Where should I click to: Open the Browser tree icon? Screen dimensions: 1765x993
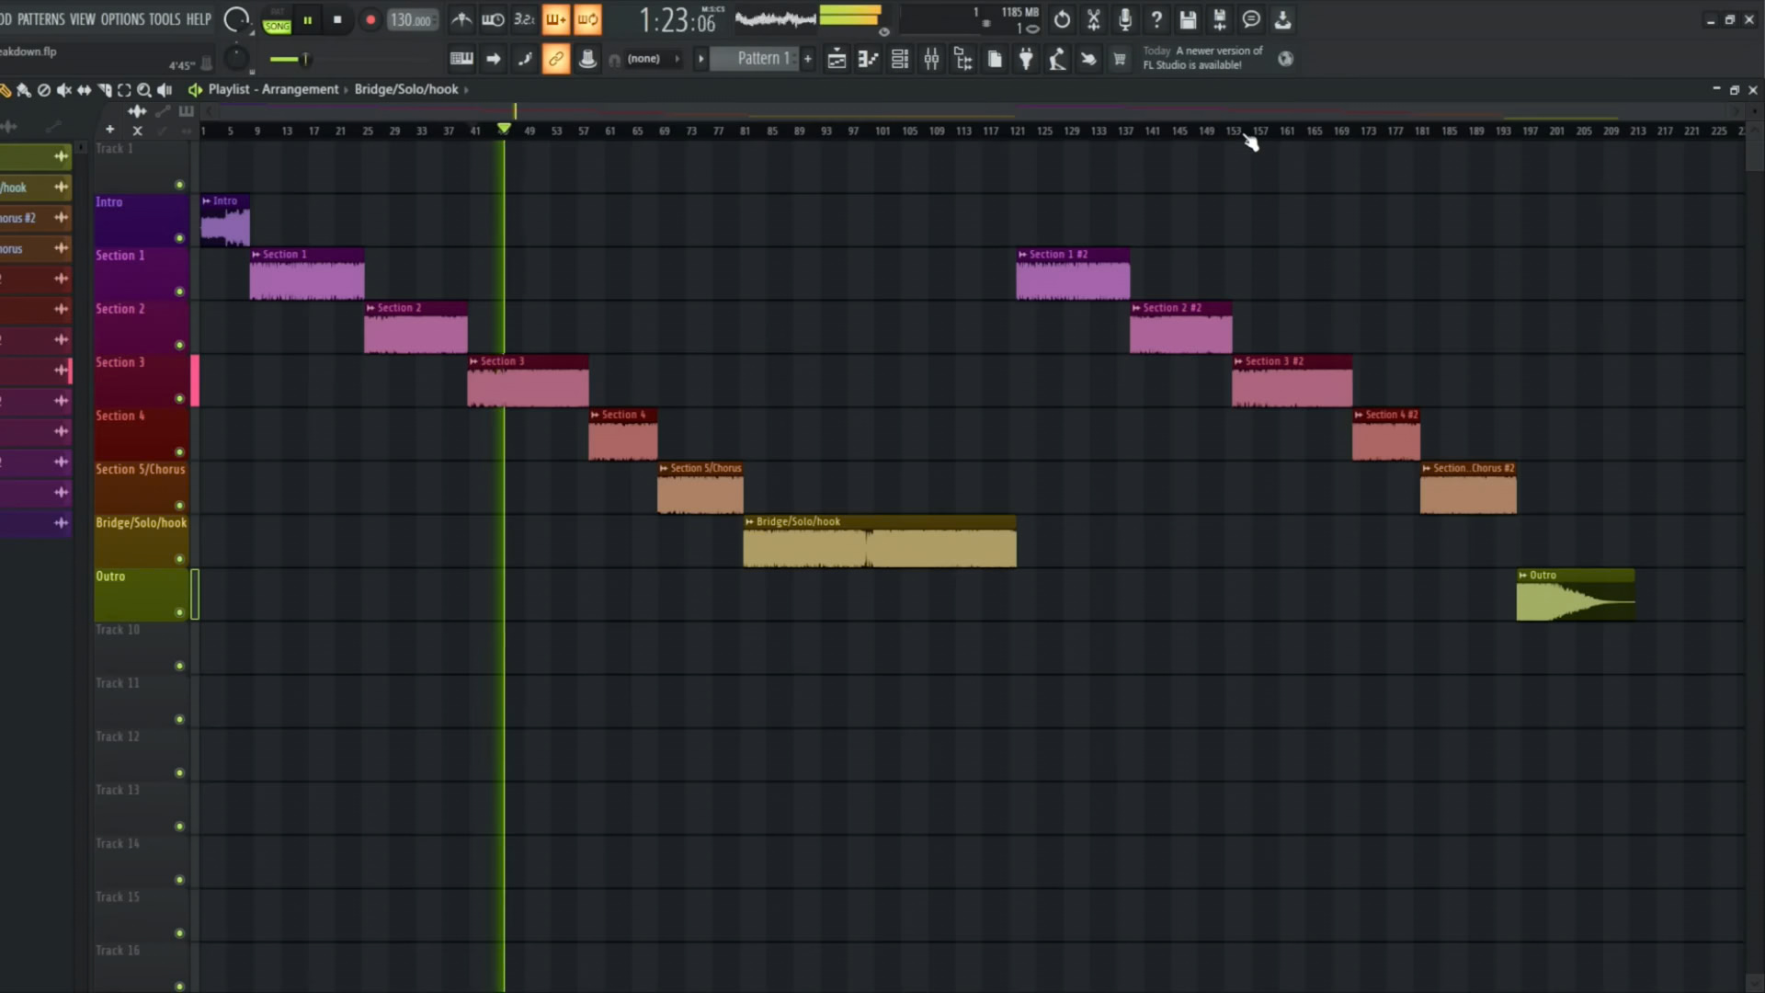tap(962, 59)
